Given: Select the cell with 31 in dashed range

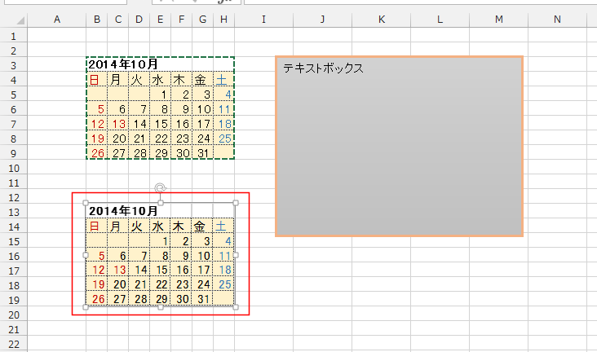Looking at the screenshot, I should pos(202,152).
